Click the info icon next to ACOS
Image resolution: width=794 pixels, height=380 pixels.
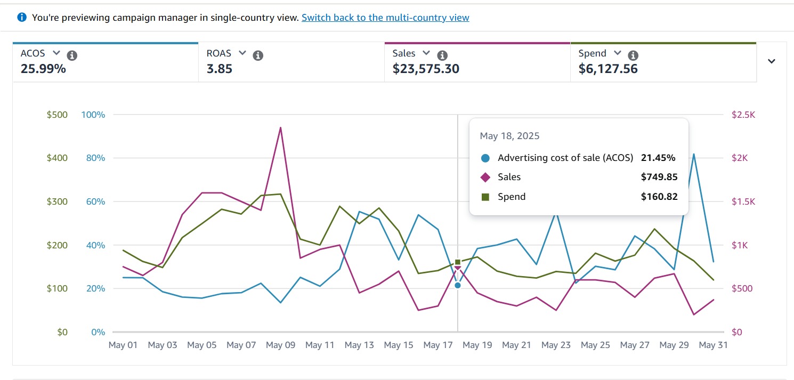click(x=72, y=55)
